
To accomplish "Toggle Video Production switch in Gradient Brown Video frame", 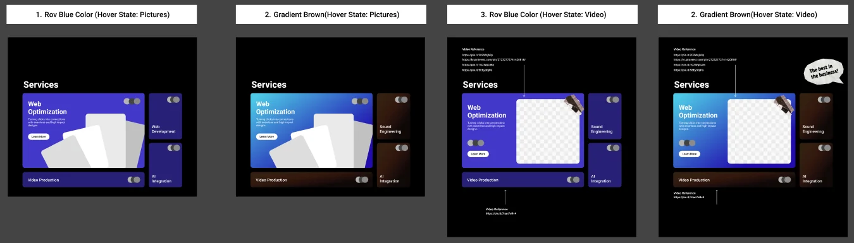I will click(x=784, y=180).
